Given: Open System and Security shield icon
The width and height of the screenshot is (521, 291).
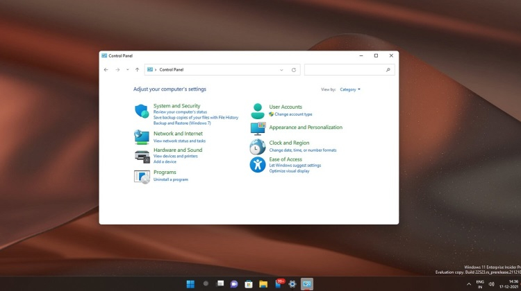Looking at the screenshot, I should pyautogui.click(x=142, y=111).
